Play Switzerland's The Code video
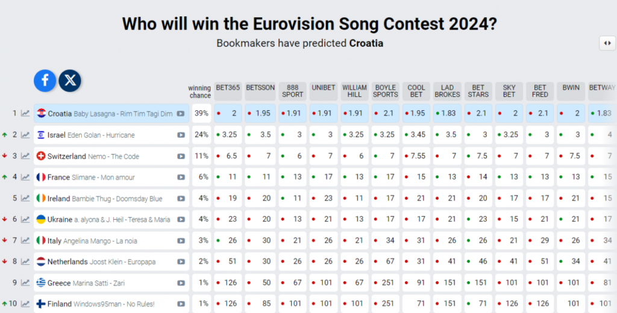Screen dimensions: 617x313 (x=181, y=156)
